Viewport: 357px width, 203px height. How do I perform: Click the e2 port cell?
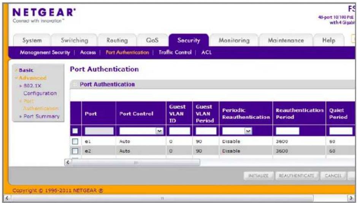[x=88, y=151]
